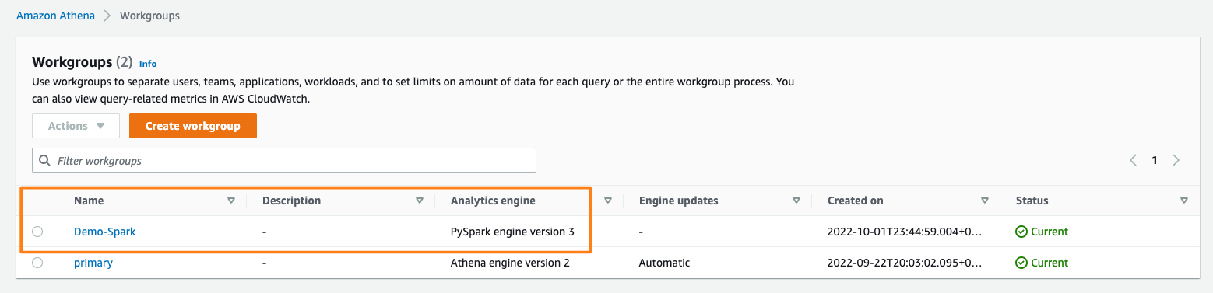Click the Analytics engine column header
Screen dimensions: 1213x293
[494, 201]
